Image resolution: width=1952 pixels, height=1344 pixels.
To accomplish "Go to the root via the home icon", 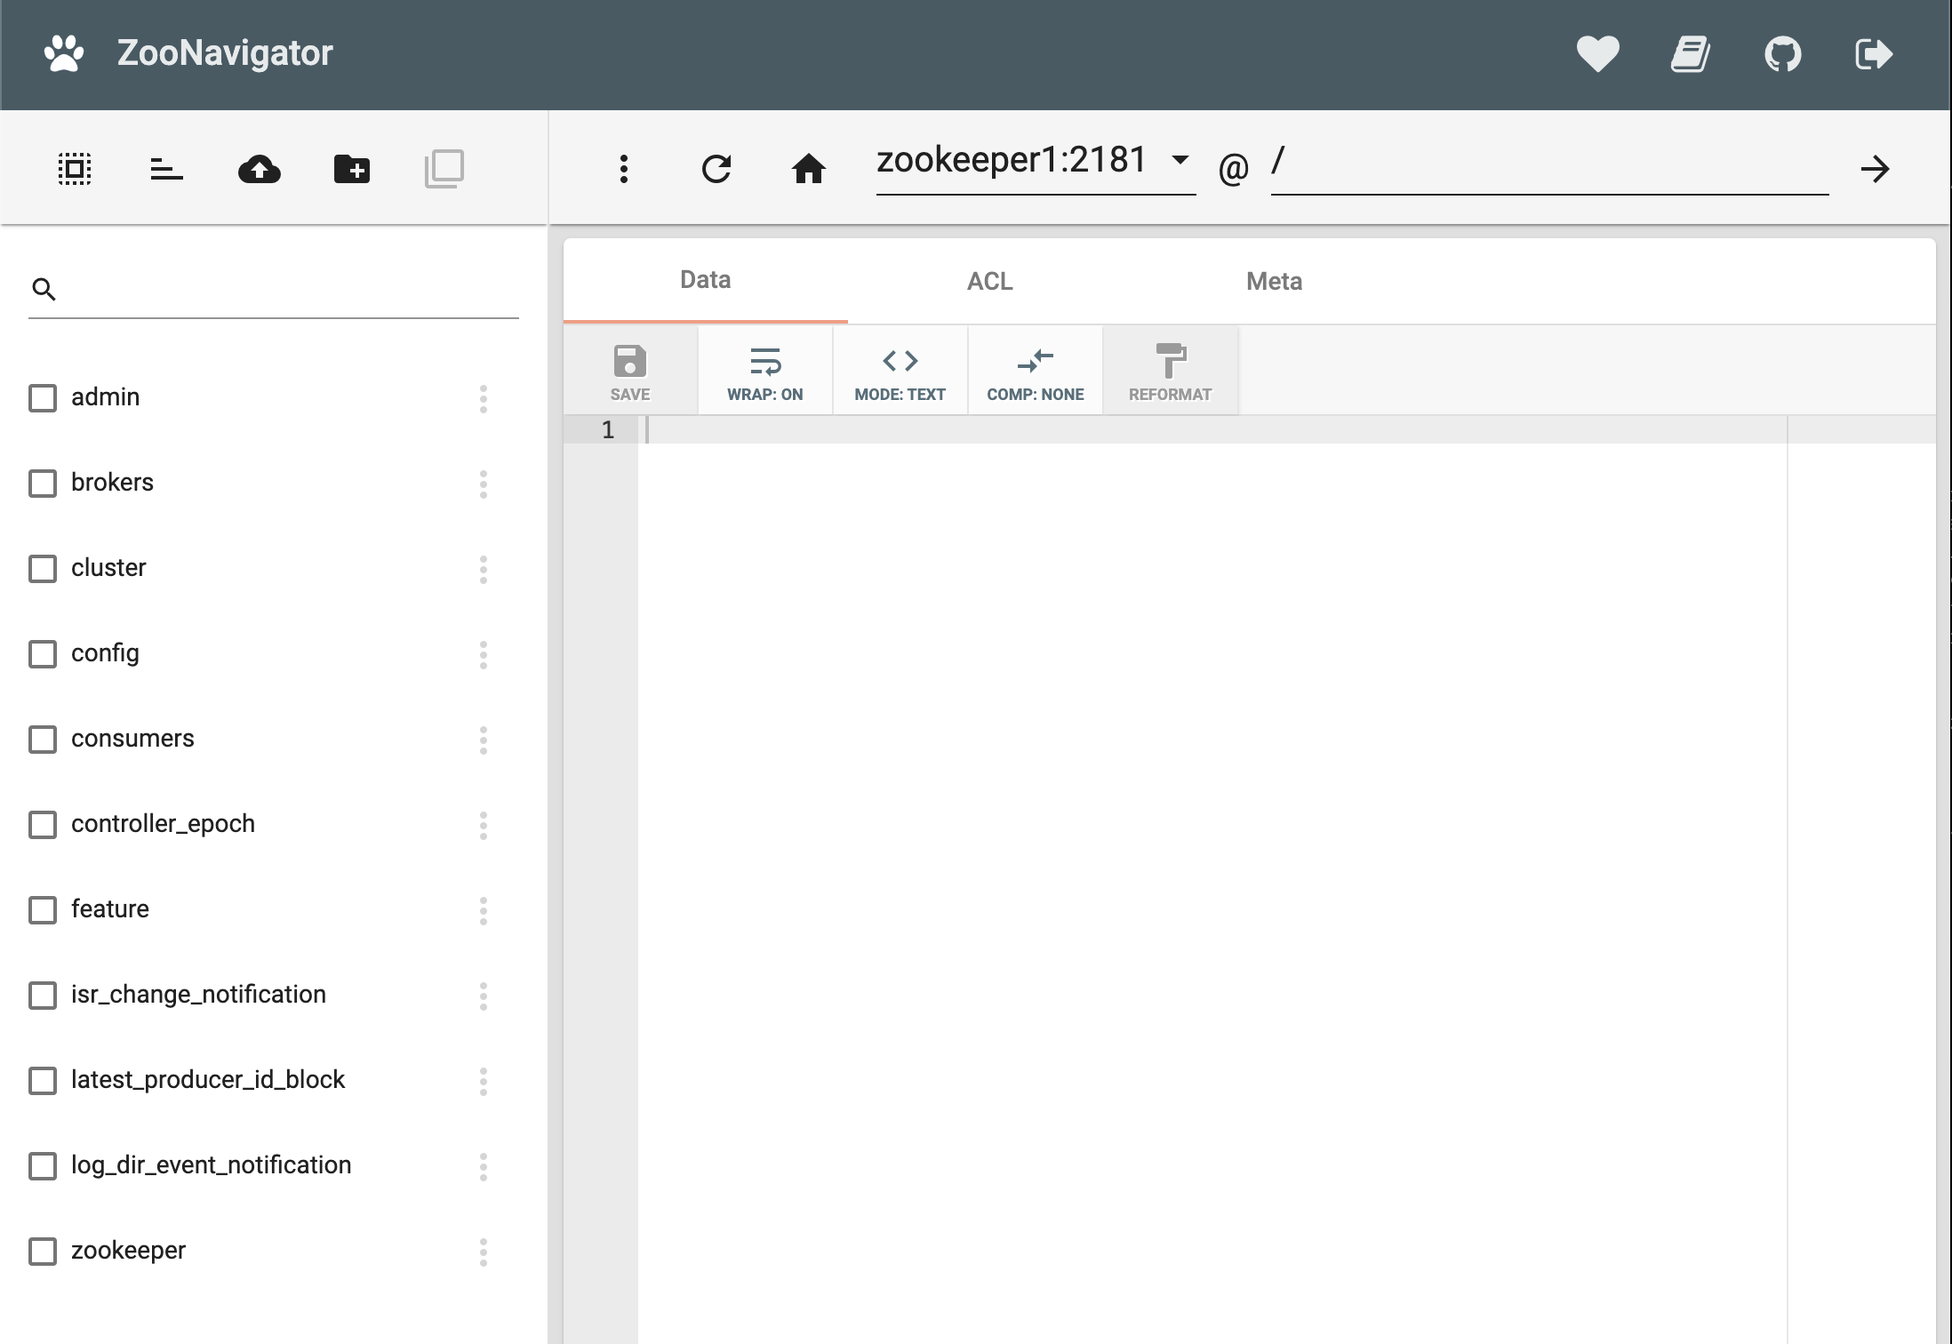I will click(808, 168).
